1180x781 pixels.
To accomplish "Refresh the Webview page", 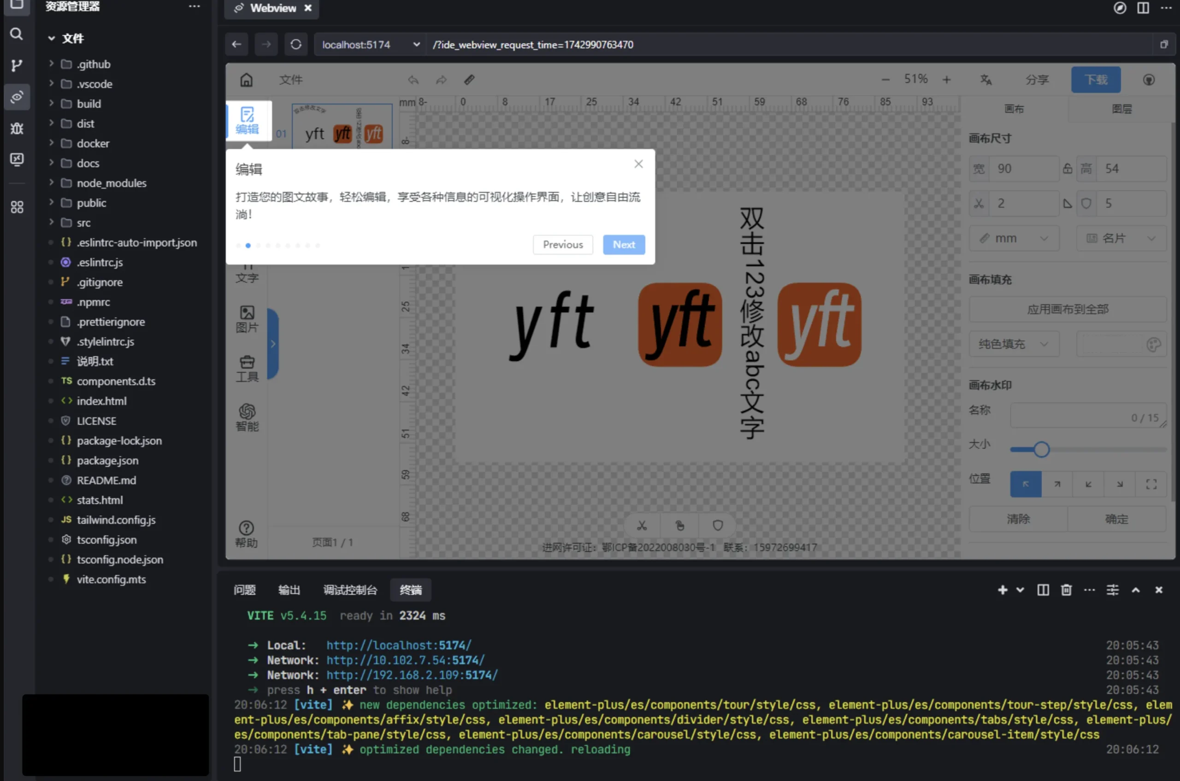I will (296, 44).
